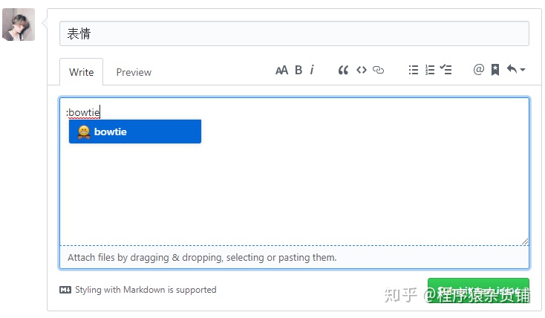Image resolution: width=545 pixels, height=318 pixels.
Task: Click the textarea resize handle corner
Action: (525, 241)
